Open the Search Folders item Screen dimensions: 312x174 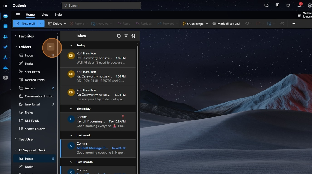point(35,129)
